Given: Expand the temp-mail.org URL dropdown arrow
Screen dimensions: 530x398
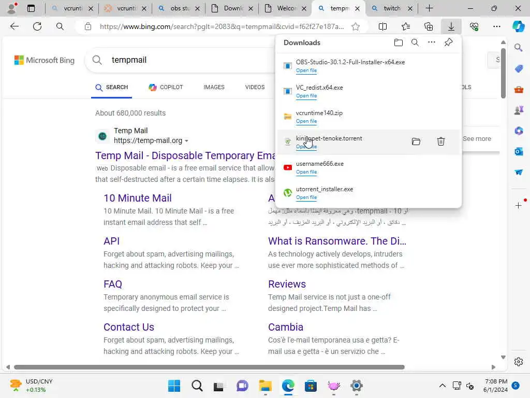Looking at the screenshot, I should pyautogui.click(x=186, y=141).
